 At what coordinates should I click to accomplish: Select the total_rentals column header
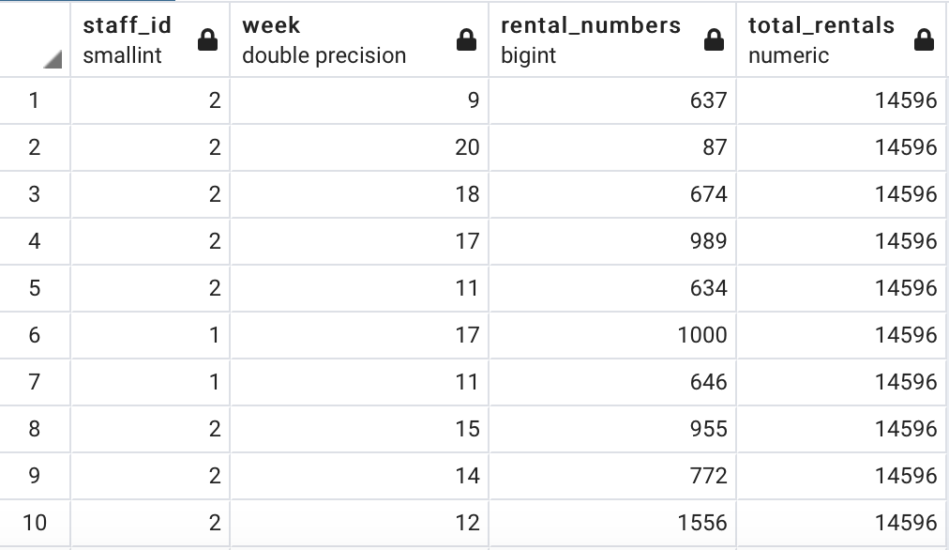pyautogui.click(x=841, y=40)
